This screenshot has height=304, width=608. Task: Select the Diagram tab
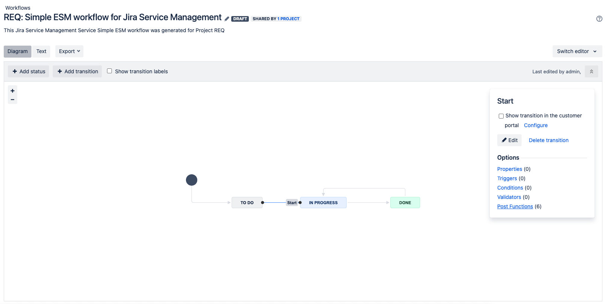[18, 51]
